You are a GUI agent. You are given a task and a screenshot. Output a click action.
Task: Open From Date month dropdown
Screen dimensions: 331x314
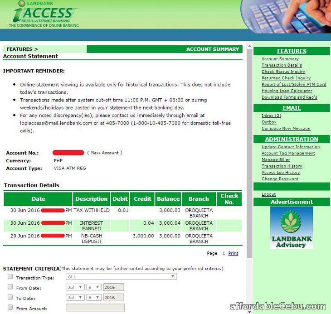coord(75,287)
